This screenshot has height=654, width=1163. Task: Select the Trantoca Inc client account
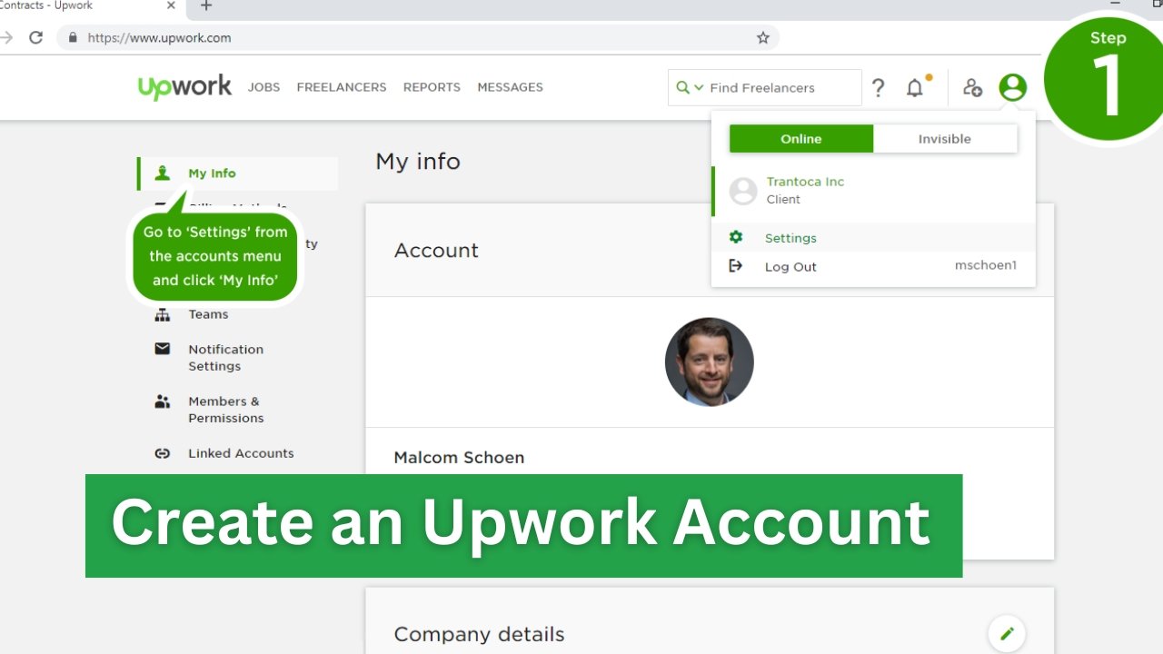(x=873, y=191)
